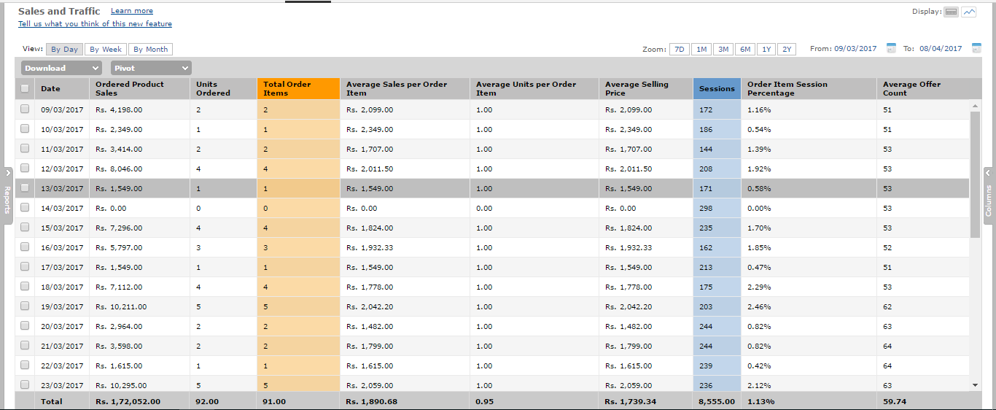
Task: Open the Download dropdown
Action: click(61, 68)
